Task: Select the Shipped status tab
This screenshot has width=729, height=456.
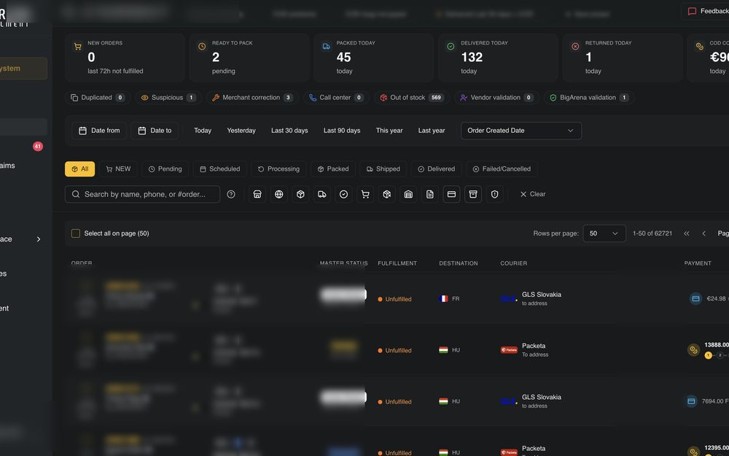Action: coord(383,169)
